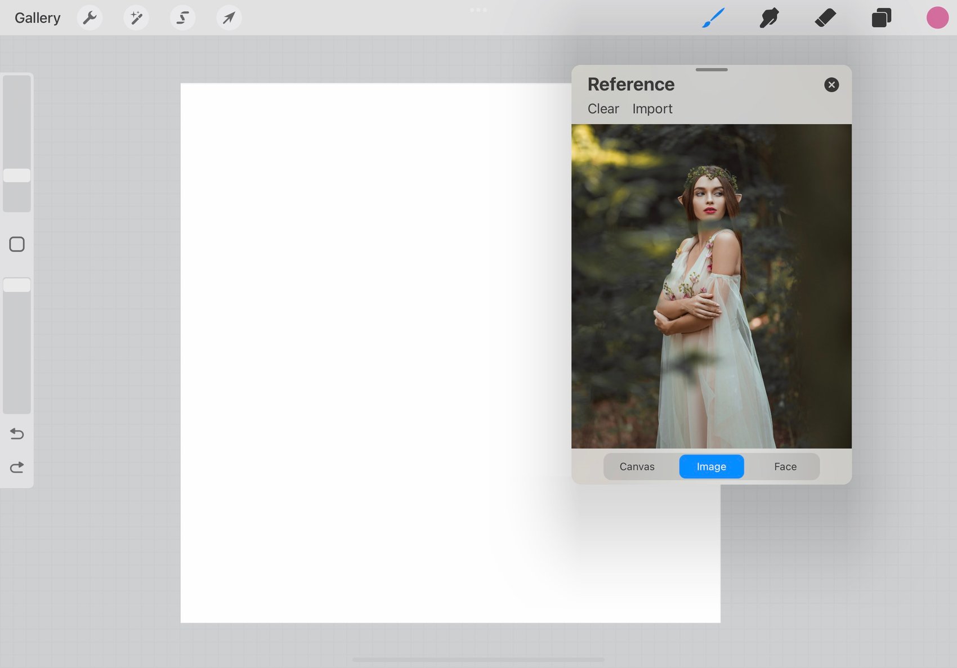This screenshot has width=957, height=668.
Task: Switch Reference to Face mode
Action: [785, 467]
